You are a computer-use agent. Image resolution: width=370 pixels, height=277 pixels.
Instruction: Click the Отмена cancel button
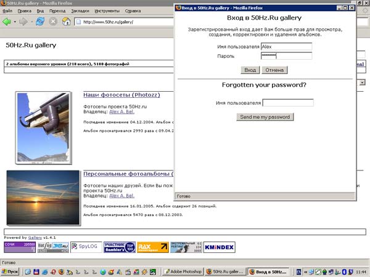tap(274, 70)
